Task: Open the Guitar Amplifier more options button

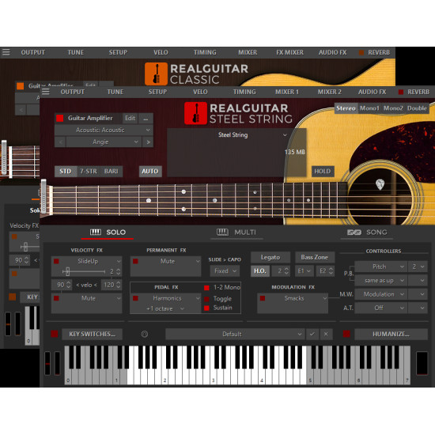Action: pos(146,119)
